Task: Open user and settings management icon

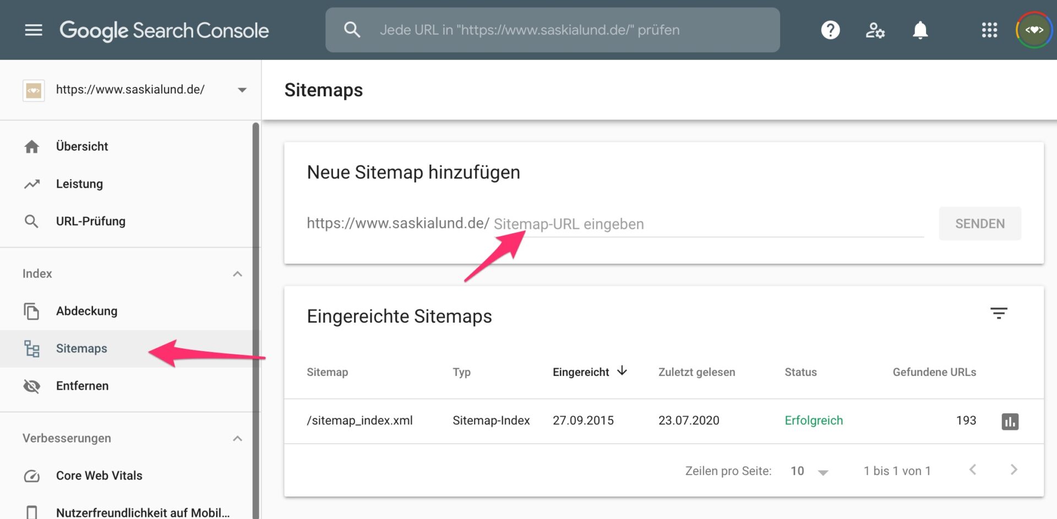Action: (x=875, y=30)
